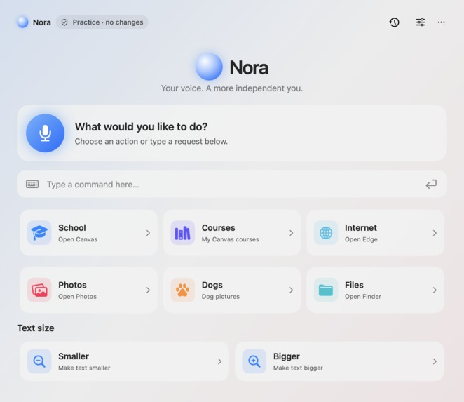Click the "Dog pictures" subtitle text
This screenshot has height=402, width=464.
(221, 297)
